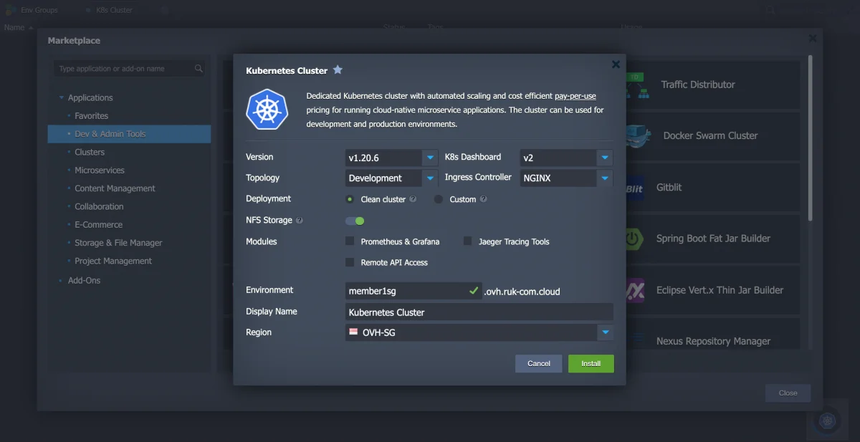Select Storage & File Manager category
The image size is (860, 442).
(x=118, y=243)
